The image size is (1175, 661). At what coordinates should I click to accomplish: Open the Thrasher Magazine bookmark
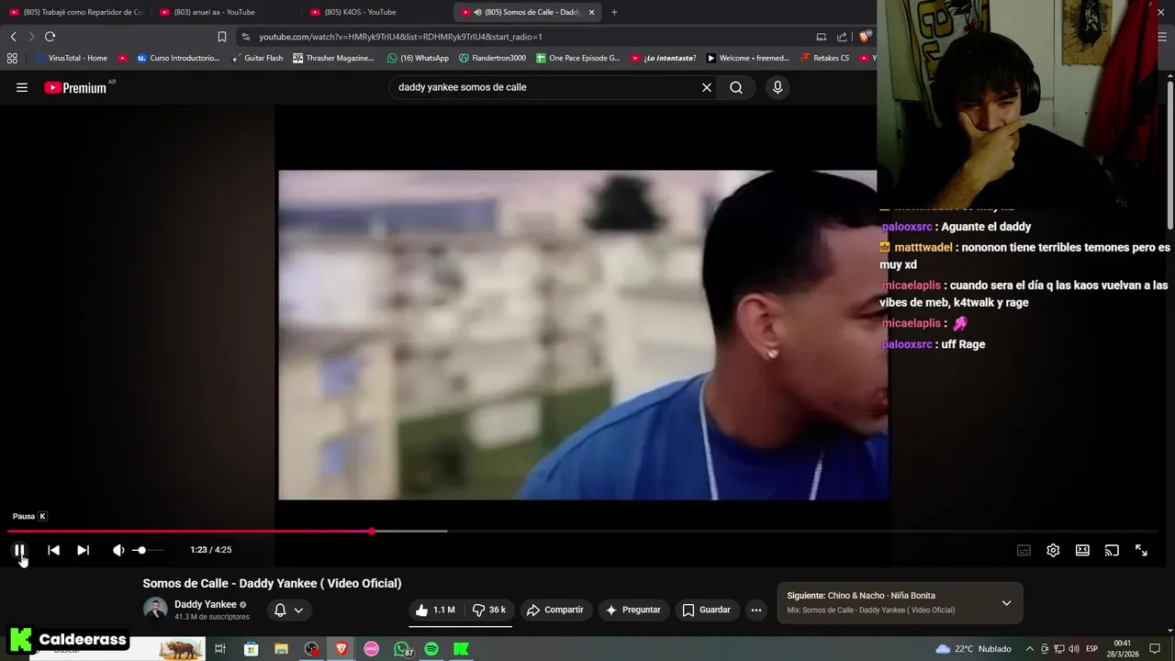[x=333, y=58]
